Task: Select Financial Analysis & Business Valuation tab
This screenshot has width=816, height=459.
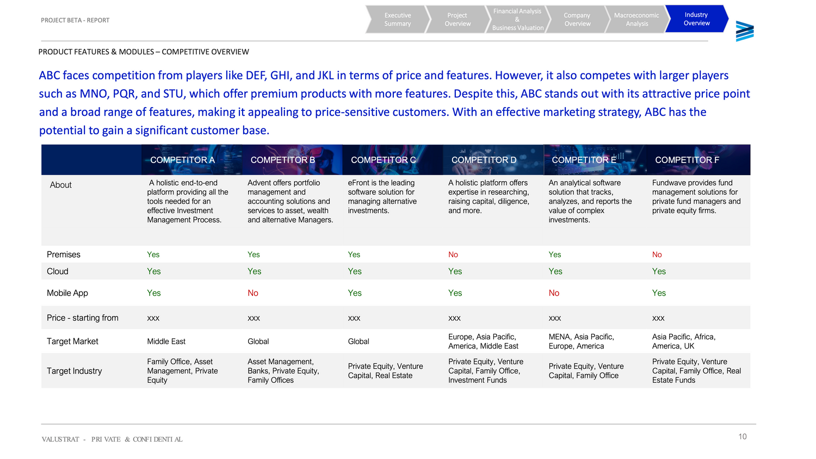Action: [517, 20]
